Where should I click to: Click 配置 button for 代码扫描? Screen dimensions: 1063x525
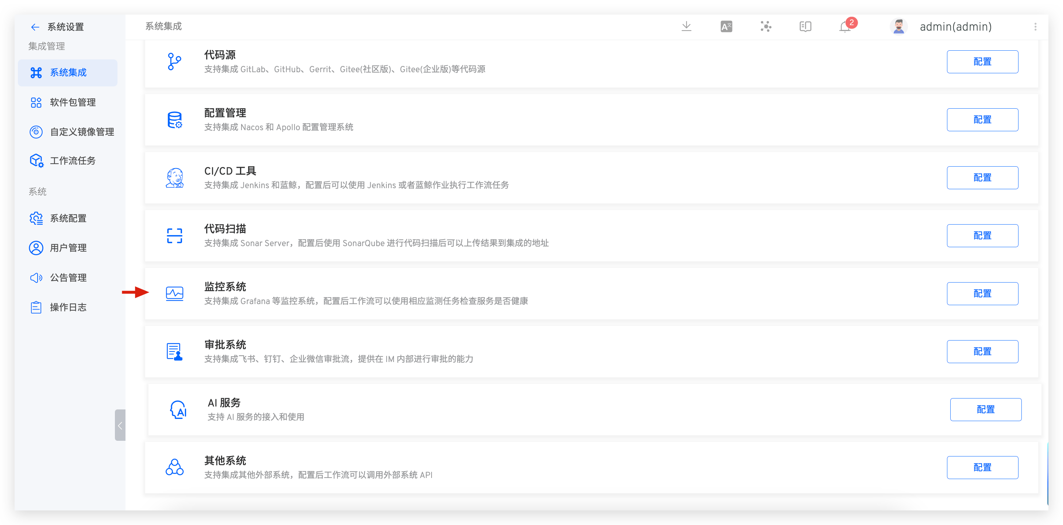pyautogui.click(x=982, y=236)
